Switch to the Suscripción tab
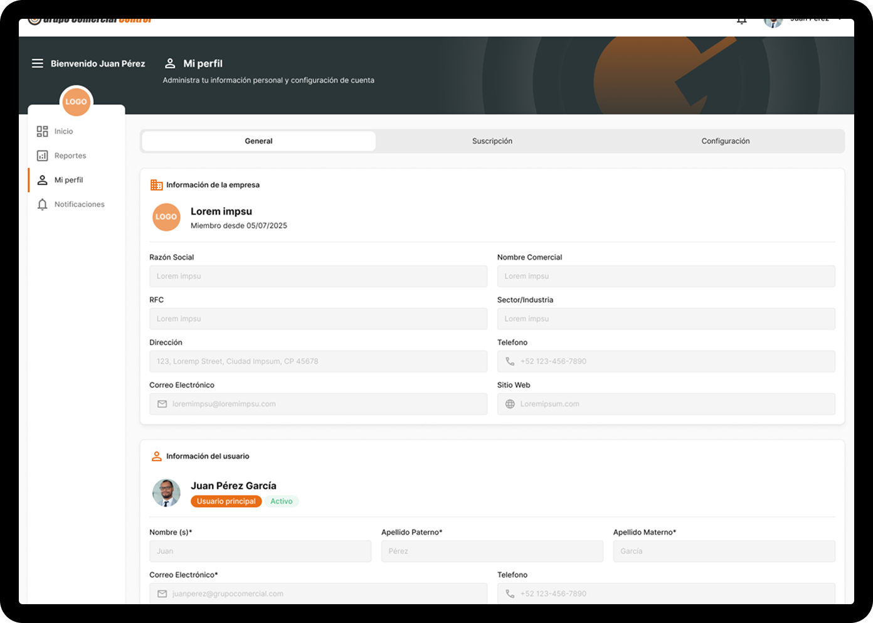The width and height of the screenshot is (873, 623). (x=492, y=141)
